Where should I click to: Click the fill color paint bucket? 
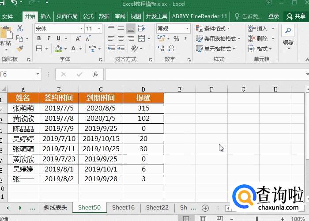(x=58, y=49)
